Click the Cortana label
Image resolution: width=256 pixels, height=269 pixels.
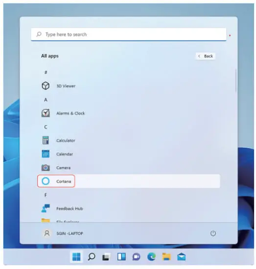tap(64, 181)
